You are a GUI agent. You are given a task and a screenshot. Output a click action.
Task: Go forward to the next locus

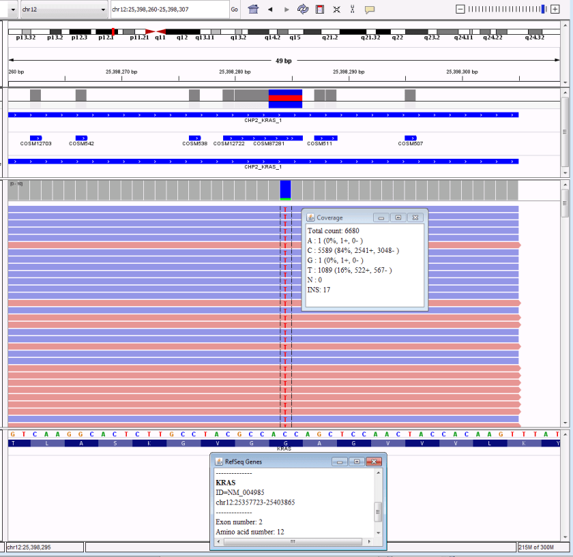(x=286, y=10)
